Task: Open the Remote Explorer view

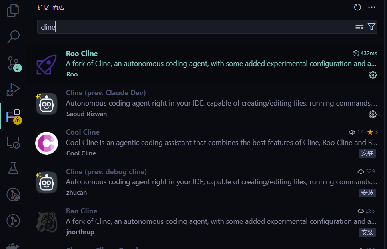Action: click(13, 142)
